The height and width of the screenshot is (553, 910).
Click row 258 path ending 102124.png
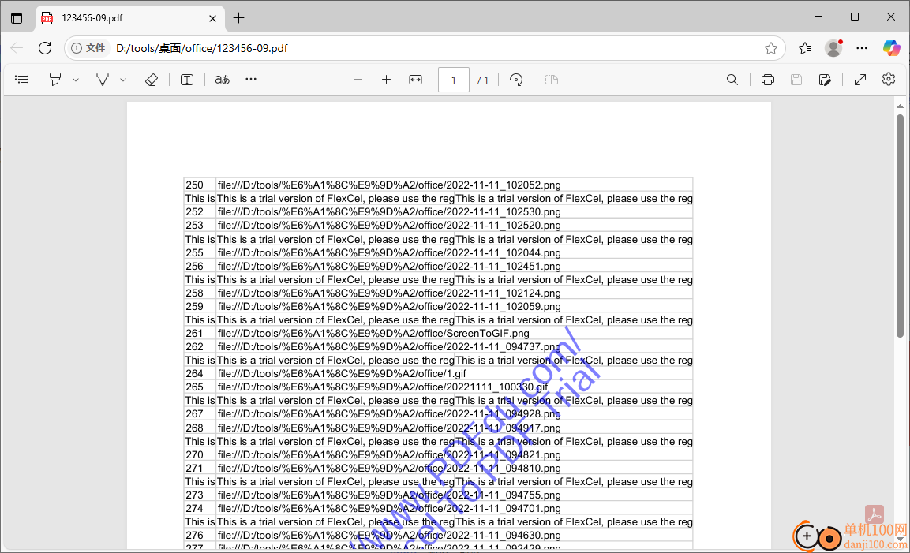pyautogui.click(x=389, y=293)
